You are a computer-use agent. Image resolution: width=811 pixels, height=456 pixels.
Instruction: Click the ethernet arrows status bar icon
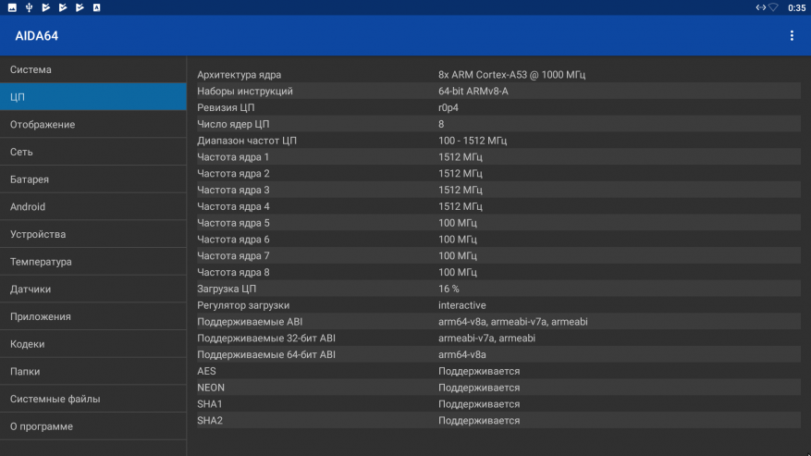tap(760, 7)
